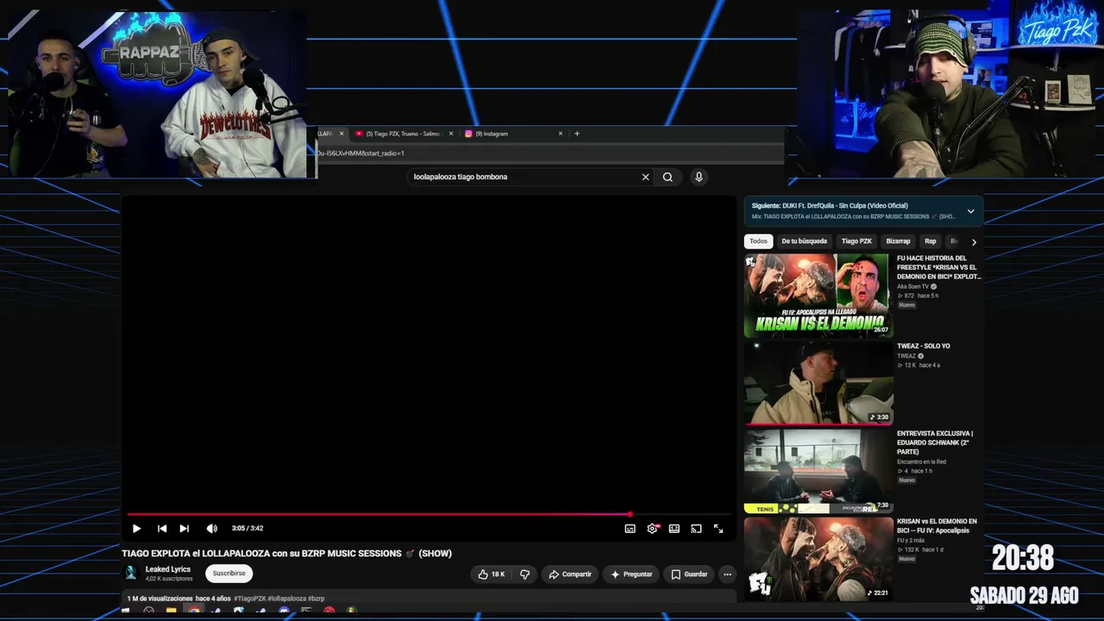Viewport: 1104px width, 621px height.
Task: Open the FU IV: Apocalipsis 22:21 thumbnail
Action: pos(818,559)
